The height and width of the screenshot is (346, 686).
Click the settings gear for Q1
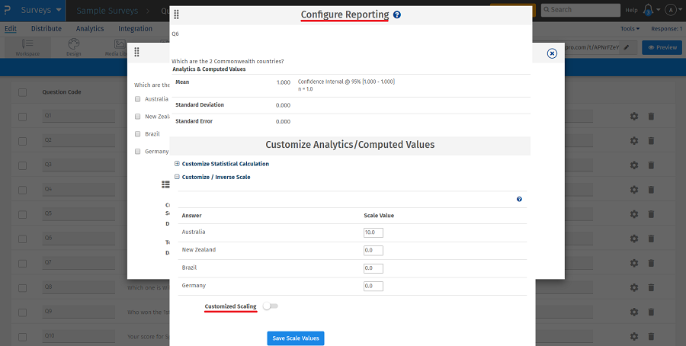pos(634,117)
